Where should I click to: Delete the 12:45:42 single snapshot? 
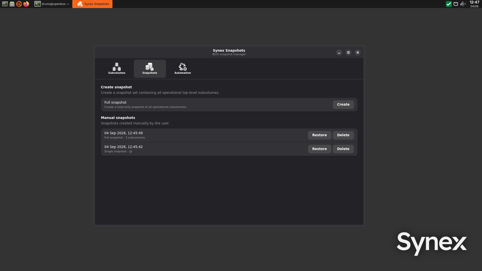click(x=343, y=149)
